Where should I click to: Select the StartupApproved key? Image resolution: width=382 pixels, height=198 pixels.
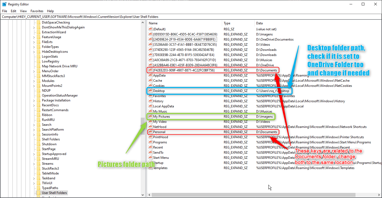pyautogui.click(x=54, y=154)
